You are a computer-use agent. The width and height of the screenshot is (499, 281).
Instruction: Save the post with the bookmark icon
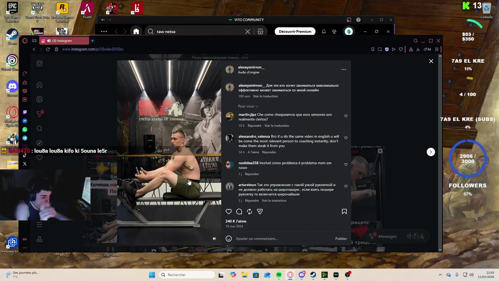pos(344,212)
